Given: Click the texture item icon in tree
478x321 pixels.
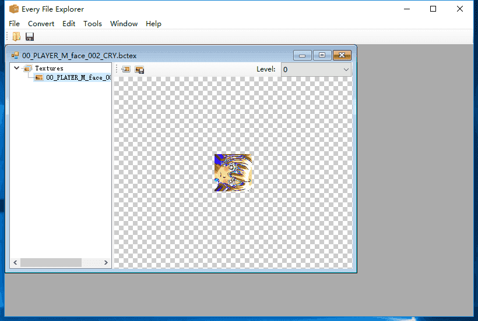Looking at the screenshot, I should pos(39,77).
